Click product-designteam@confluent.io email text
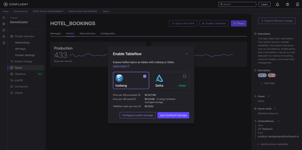This screenshot has width=302, height=150. (278, 137)
